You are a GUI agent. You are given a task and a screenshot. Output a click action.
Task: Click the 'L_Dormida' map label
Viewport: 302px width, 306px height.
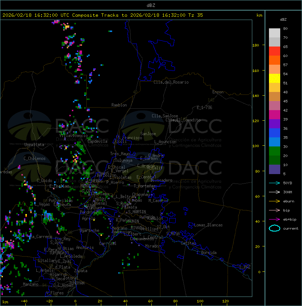[x=207, y=253]
